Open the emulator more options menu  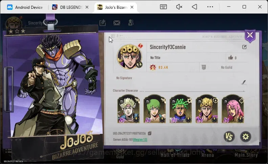tap(210, 7)
